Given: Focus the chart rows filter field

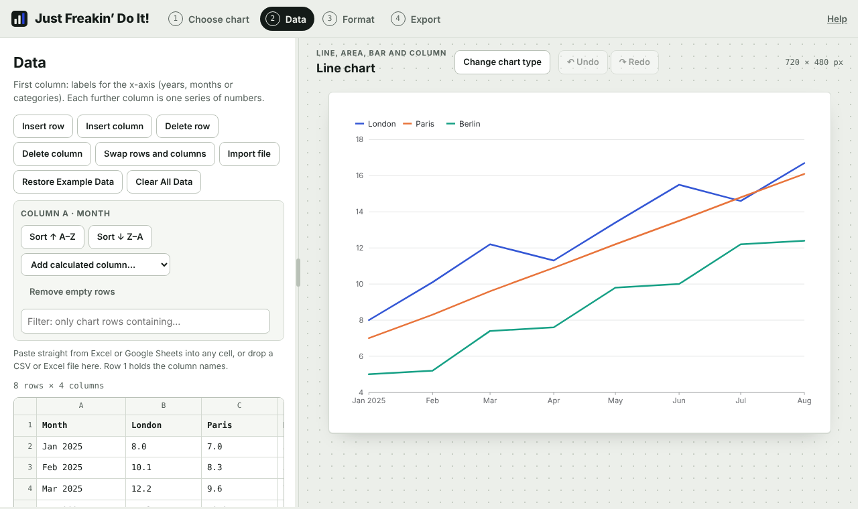Looking at the screenshot, I should 145,321.
